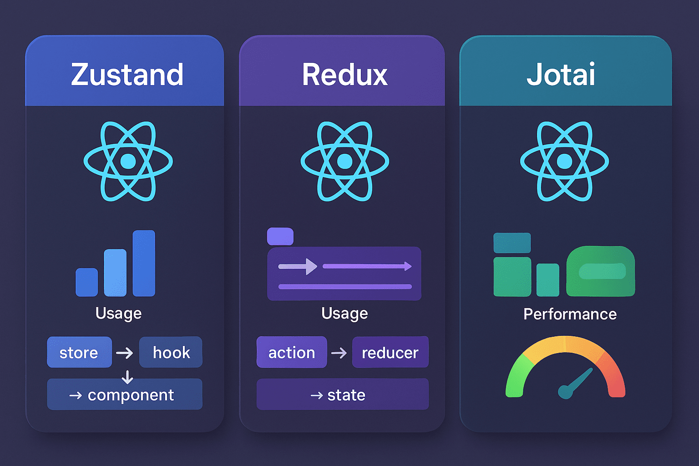
Task: Click the small purple square above Redux diagram
Action: point(280,237)
